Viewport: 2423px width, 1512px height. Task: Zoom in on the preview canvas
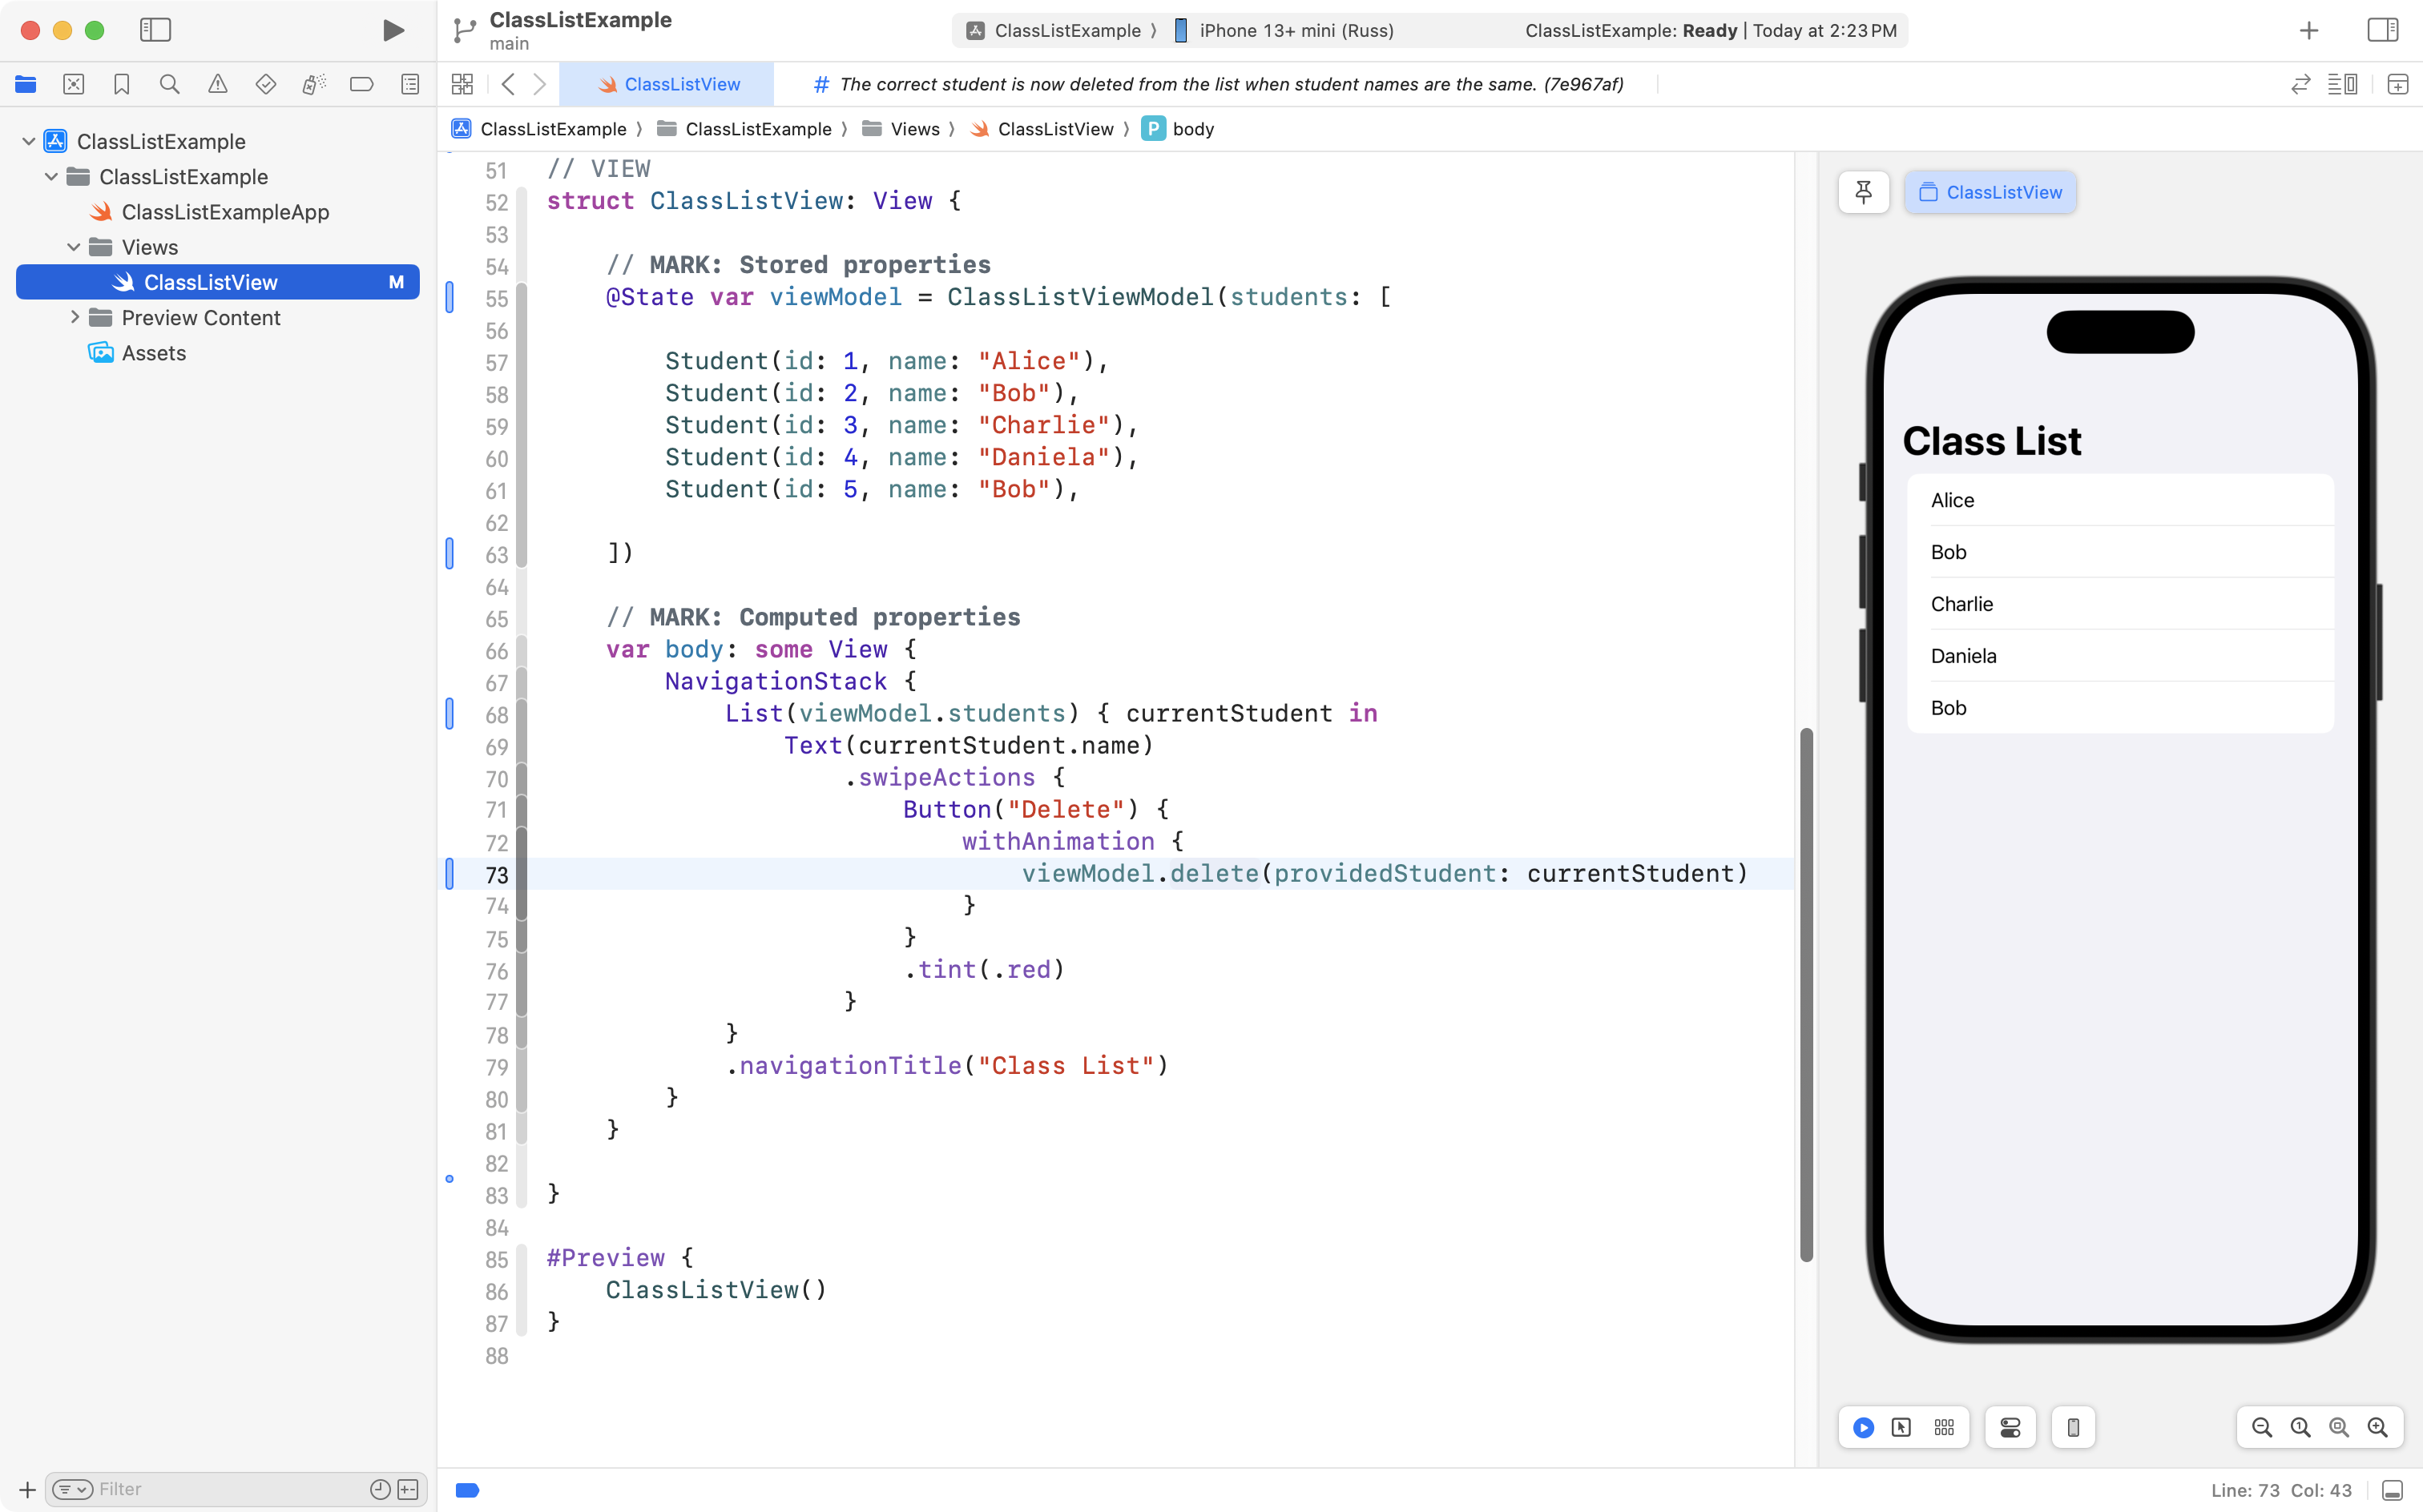pyautogui.click(x=2377, y=1427)
